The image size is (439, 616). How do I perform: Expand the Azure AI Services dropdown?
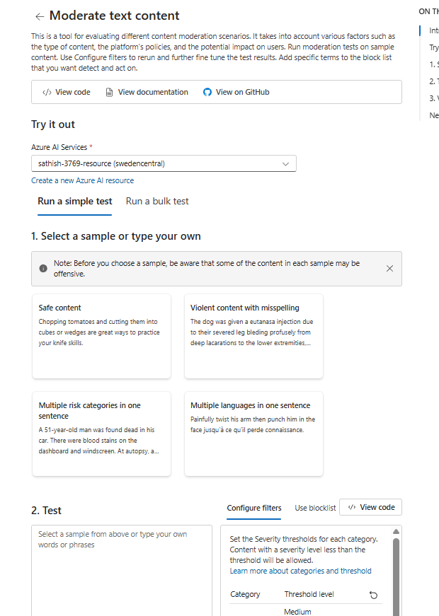(286, 163)
